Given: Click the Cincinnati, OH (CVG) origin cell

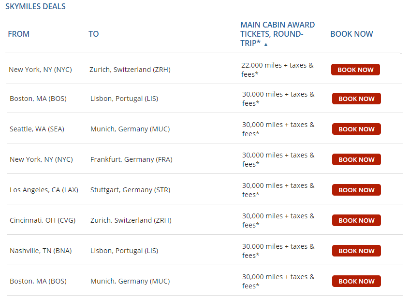Looking at the screenshot, I should [42, 220].
